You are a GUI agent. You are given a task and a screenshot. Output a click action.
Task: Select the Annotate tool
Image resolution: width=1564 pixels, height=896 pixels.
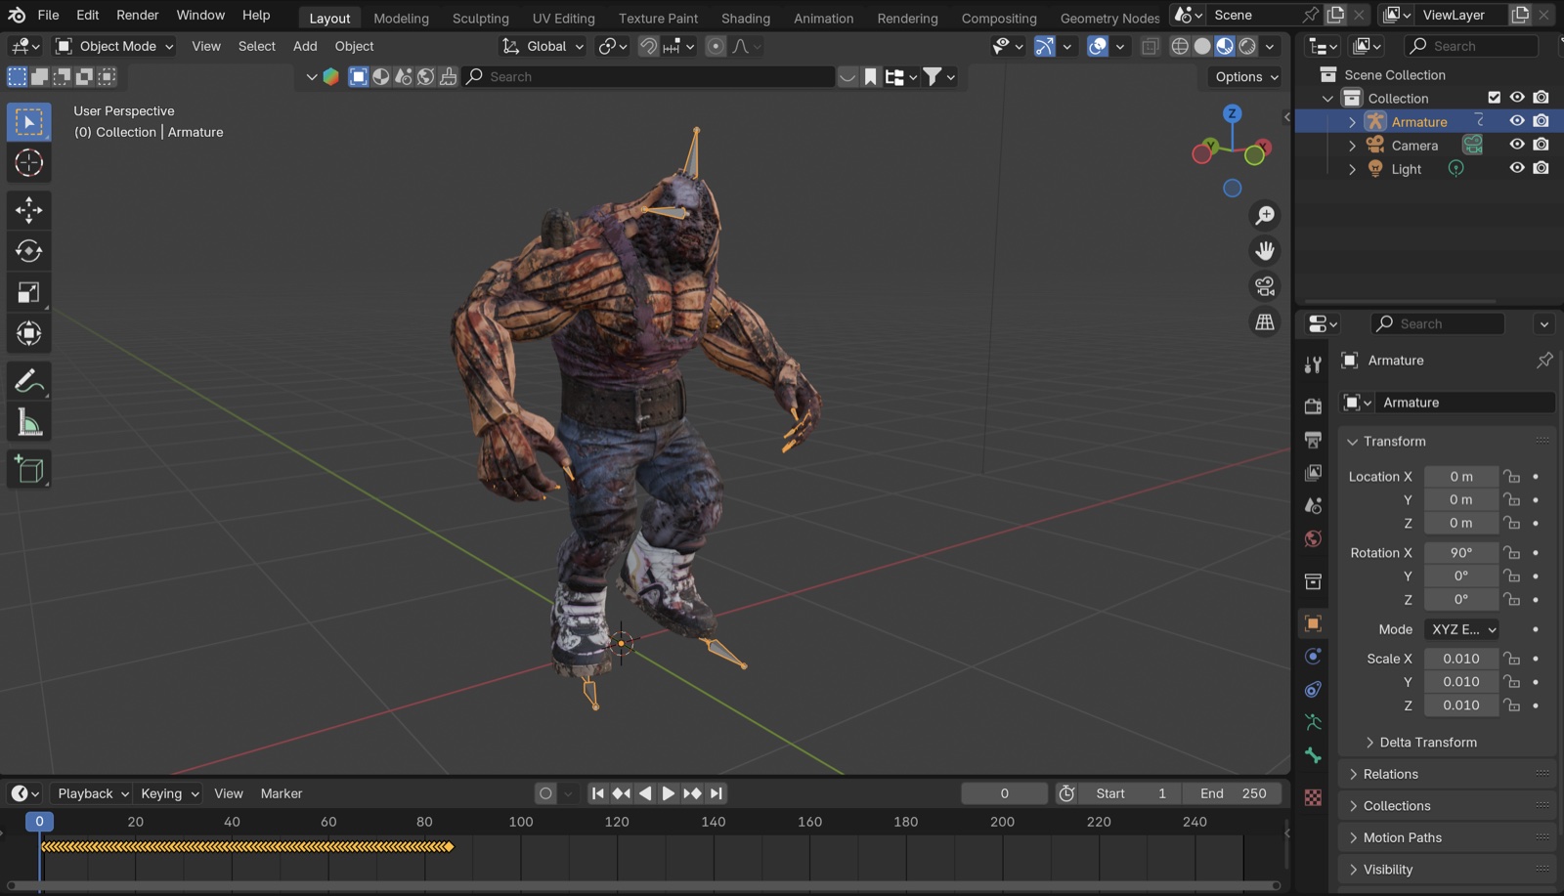pyautogui.click(x=29, y=381)
